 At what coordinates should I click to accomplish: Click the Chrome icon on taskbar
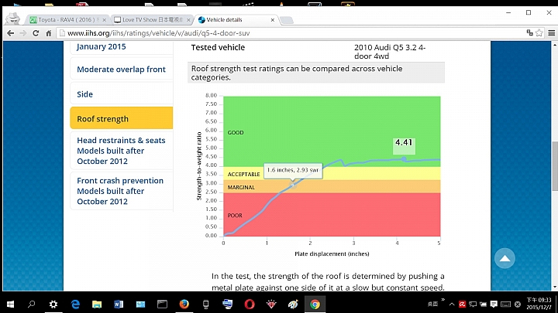pyautogui.click(x=315, y=304)
